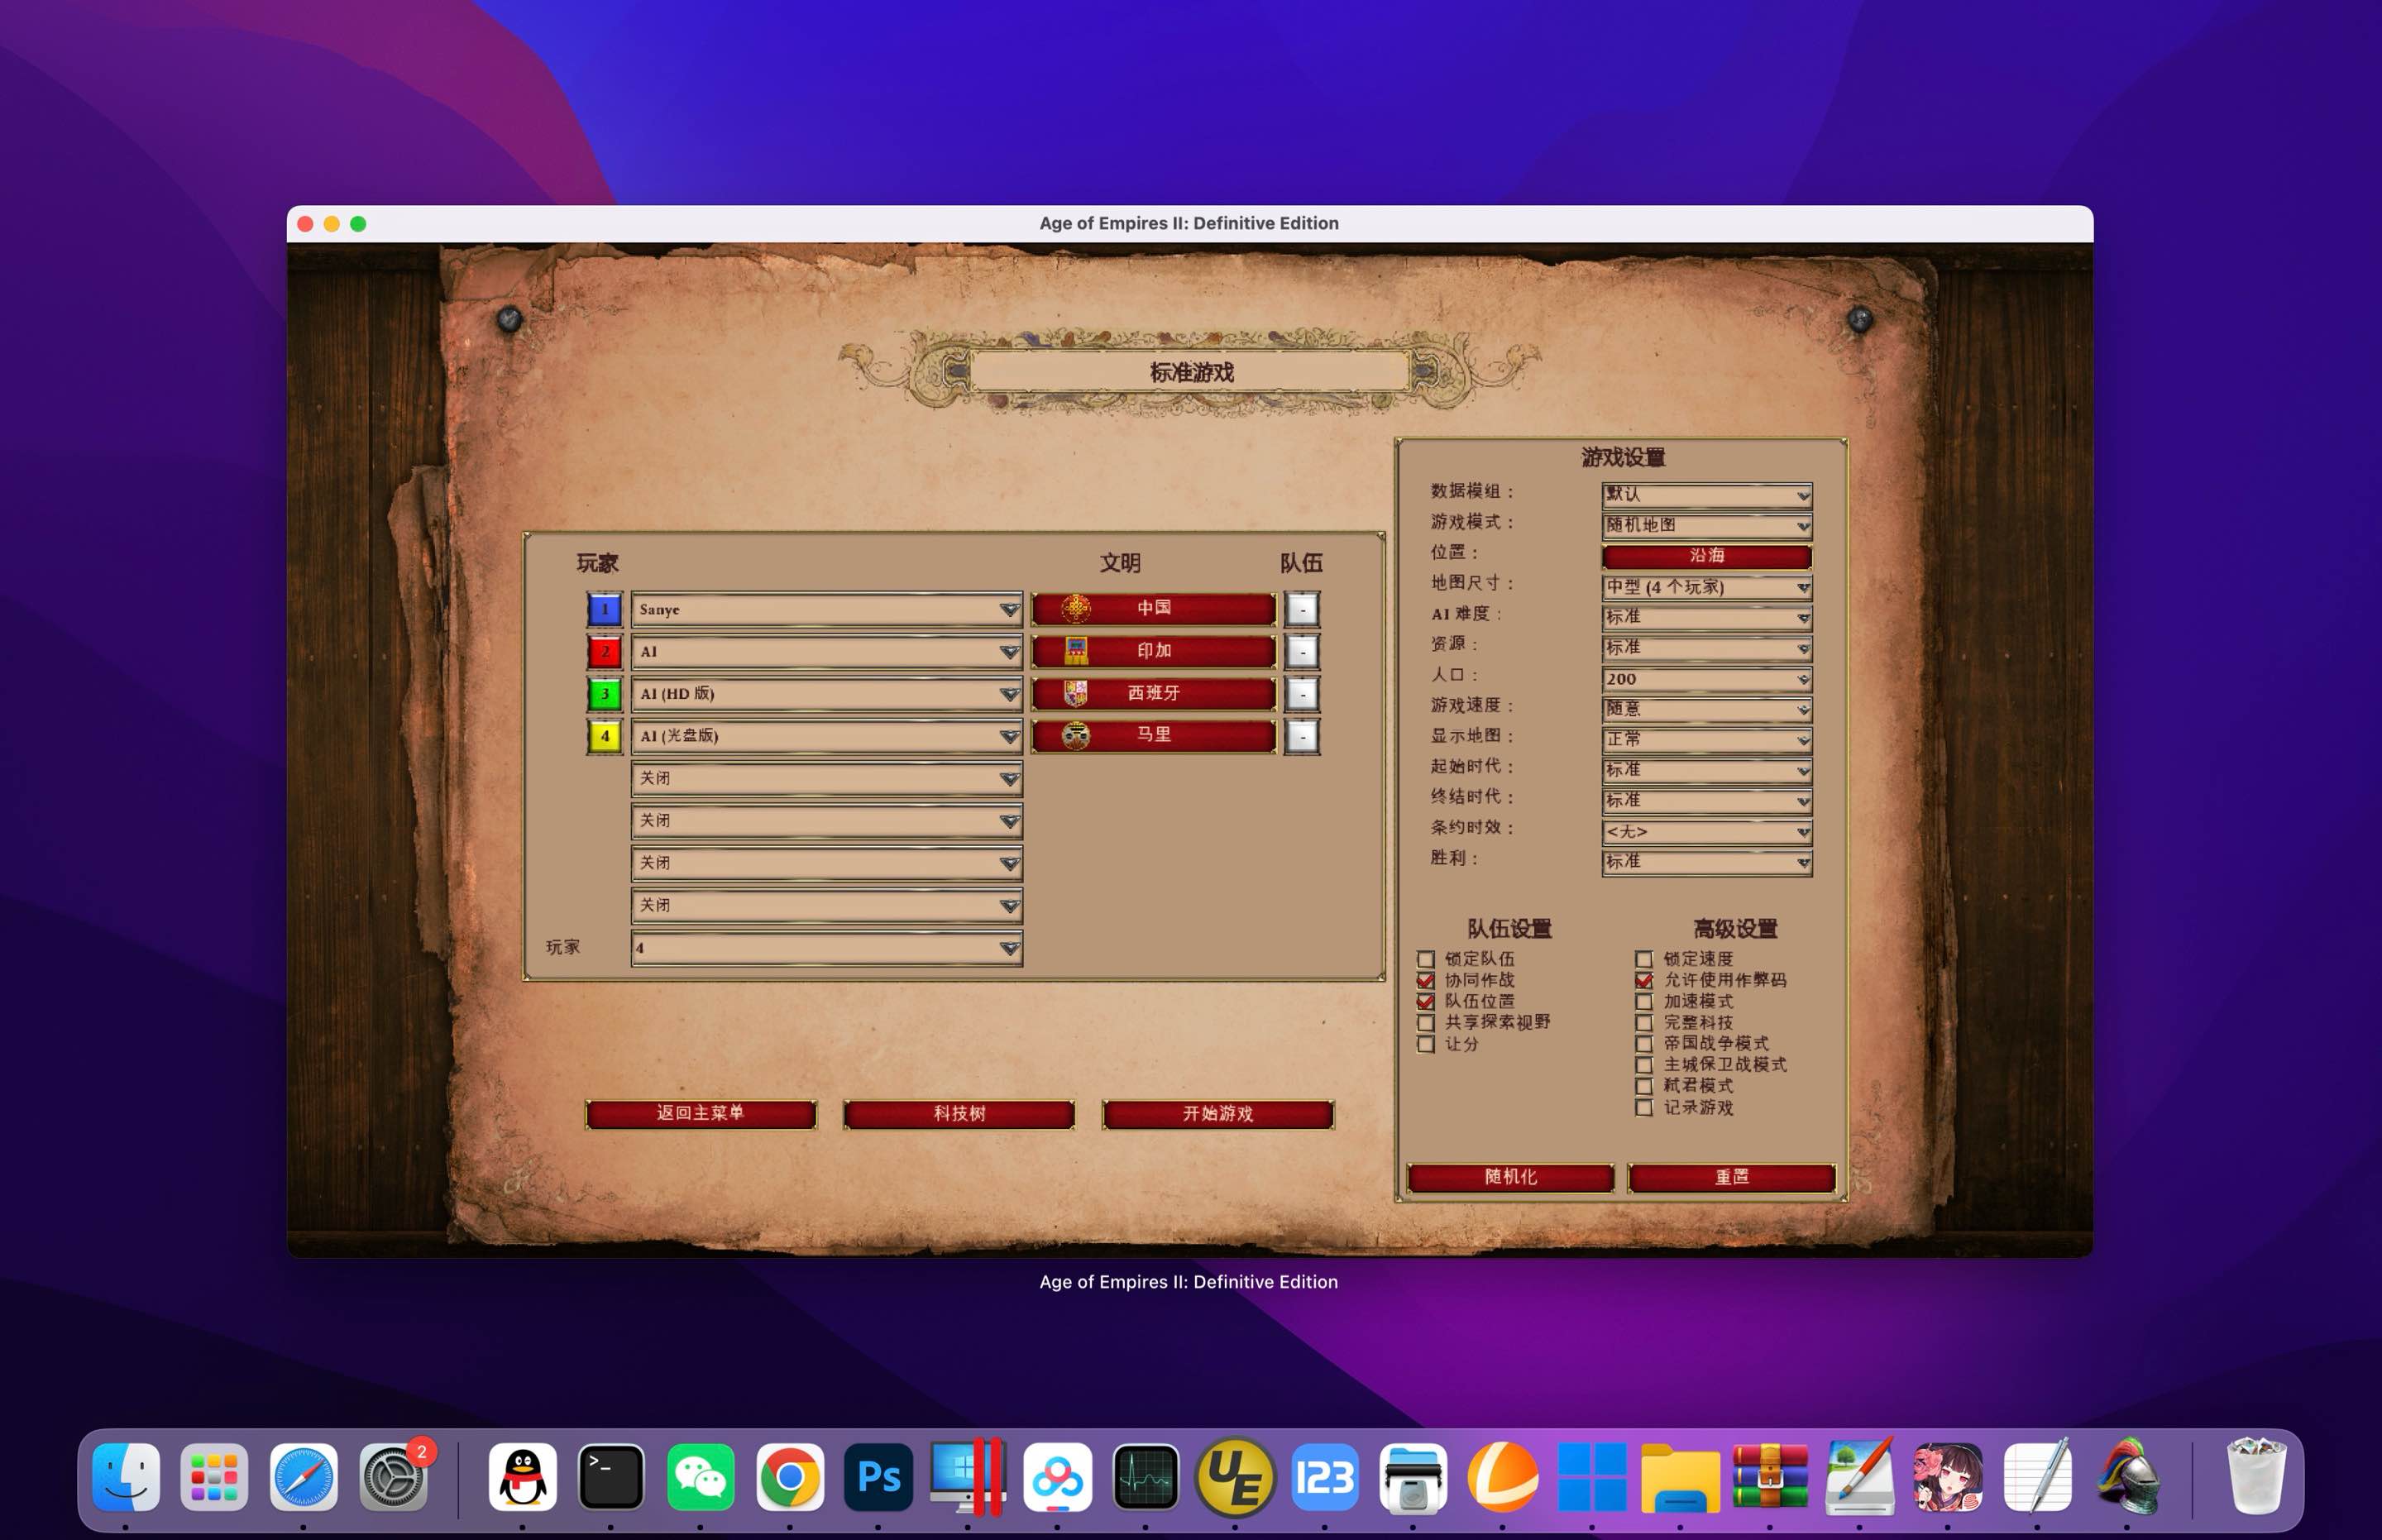Enable 共享探索视野 checkbox
The height and width of the screenshot is (1540, 2382).
coord(1426,1022)
